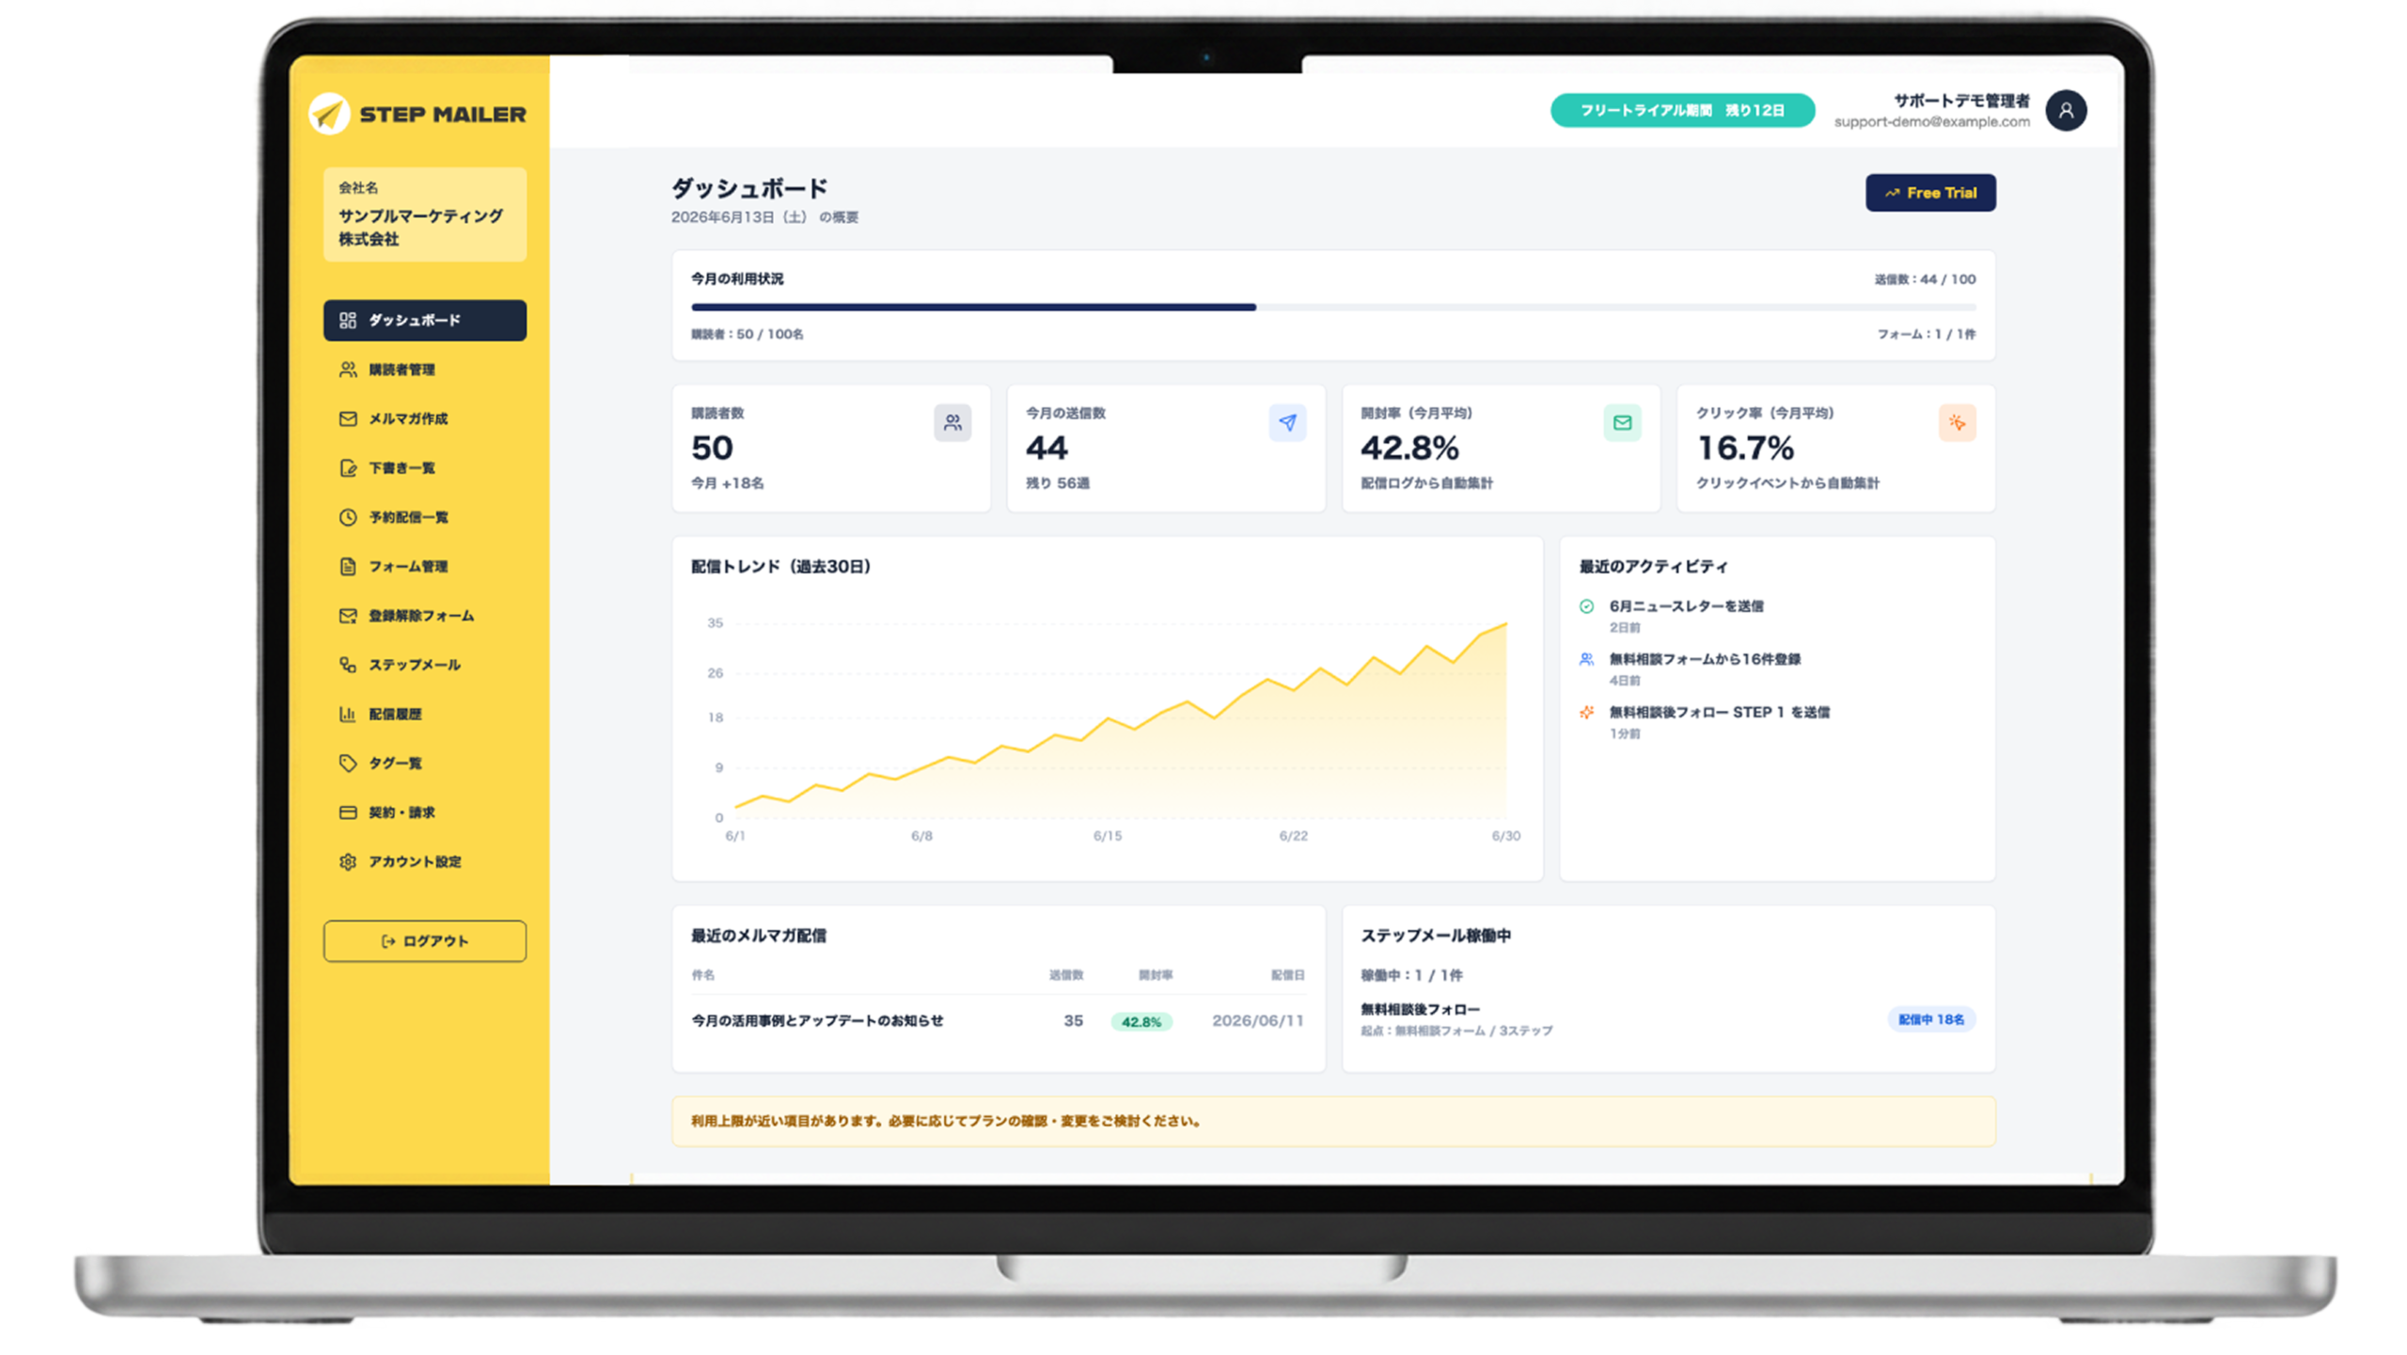The height and width of the screenshot is (1355, 2407).
Task: Click the mail icon on 開封率 card
Action: click(1622, 423)
